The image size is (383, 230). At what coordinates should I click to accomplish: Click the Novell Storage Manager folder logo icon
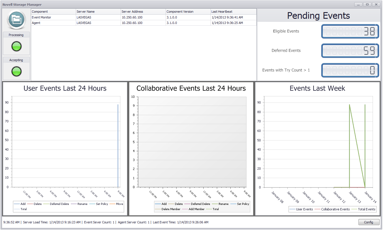click(16, 20)
